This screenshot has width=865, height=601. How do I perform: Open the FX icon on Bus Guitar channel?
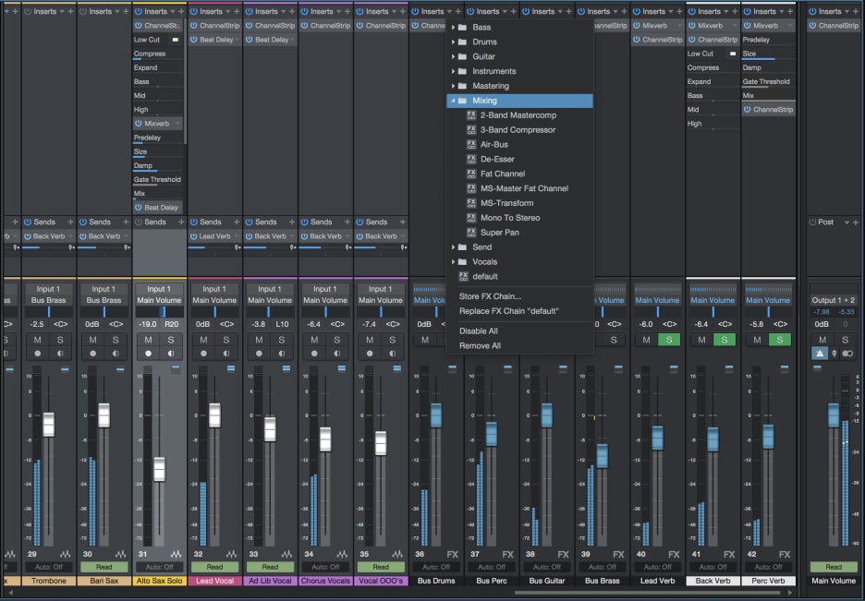coord(563,554)
